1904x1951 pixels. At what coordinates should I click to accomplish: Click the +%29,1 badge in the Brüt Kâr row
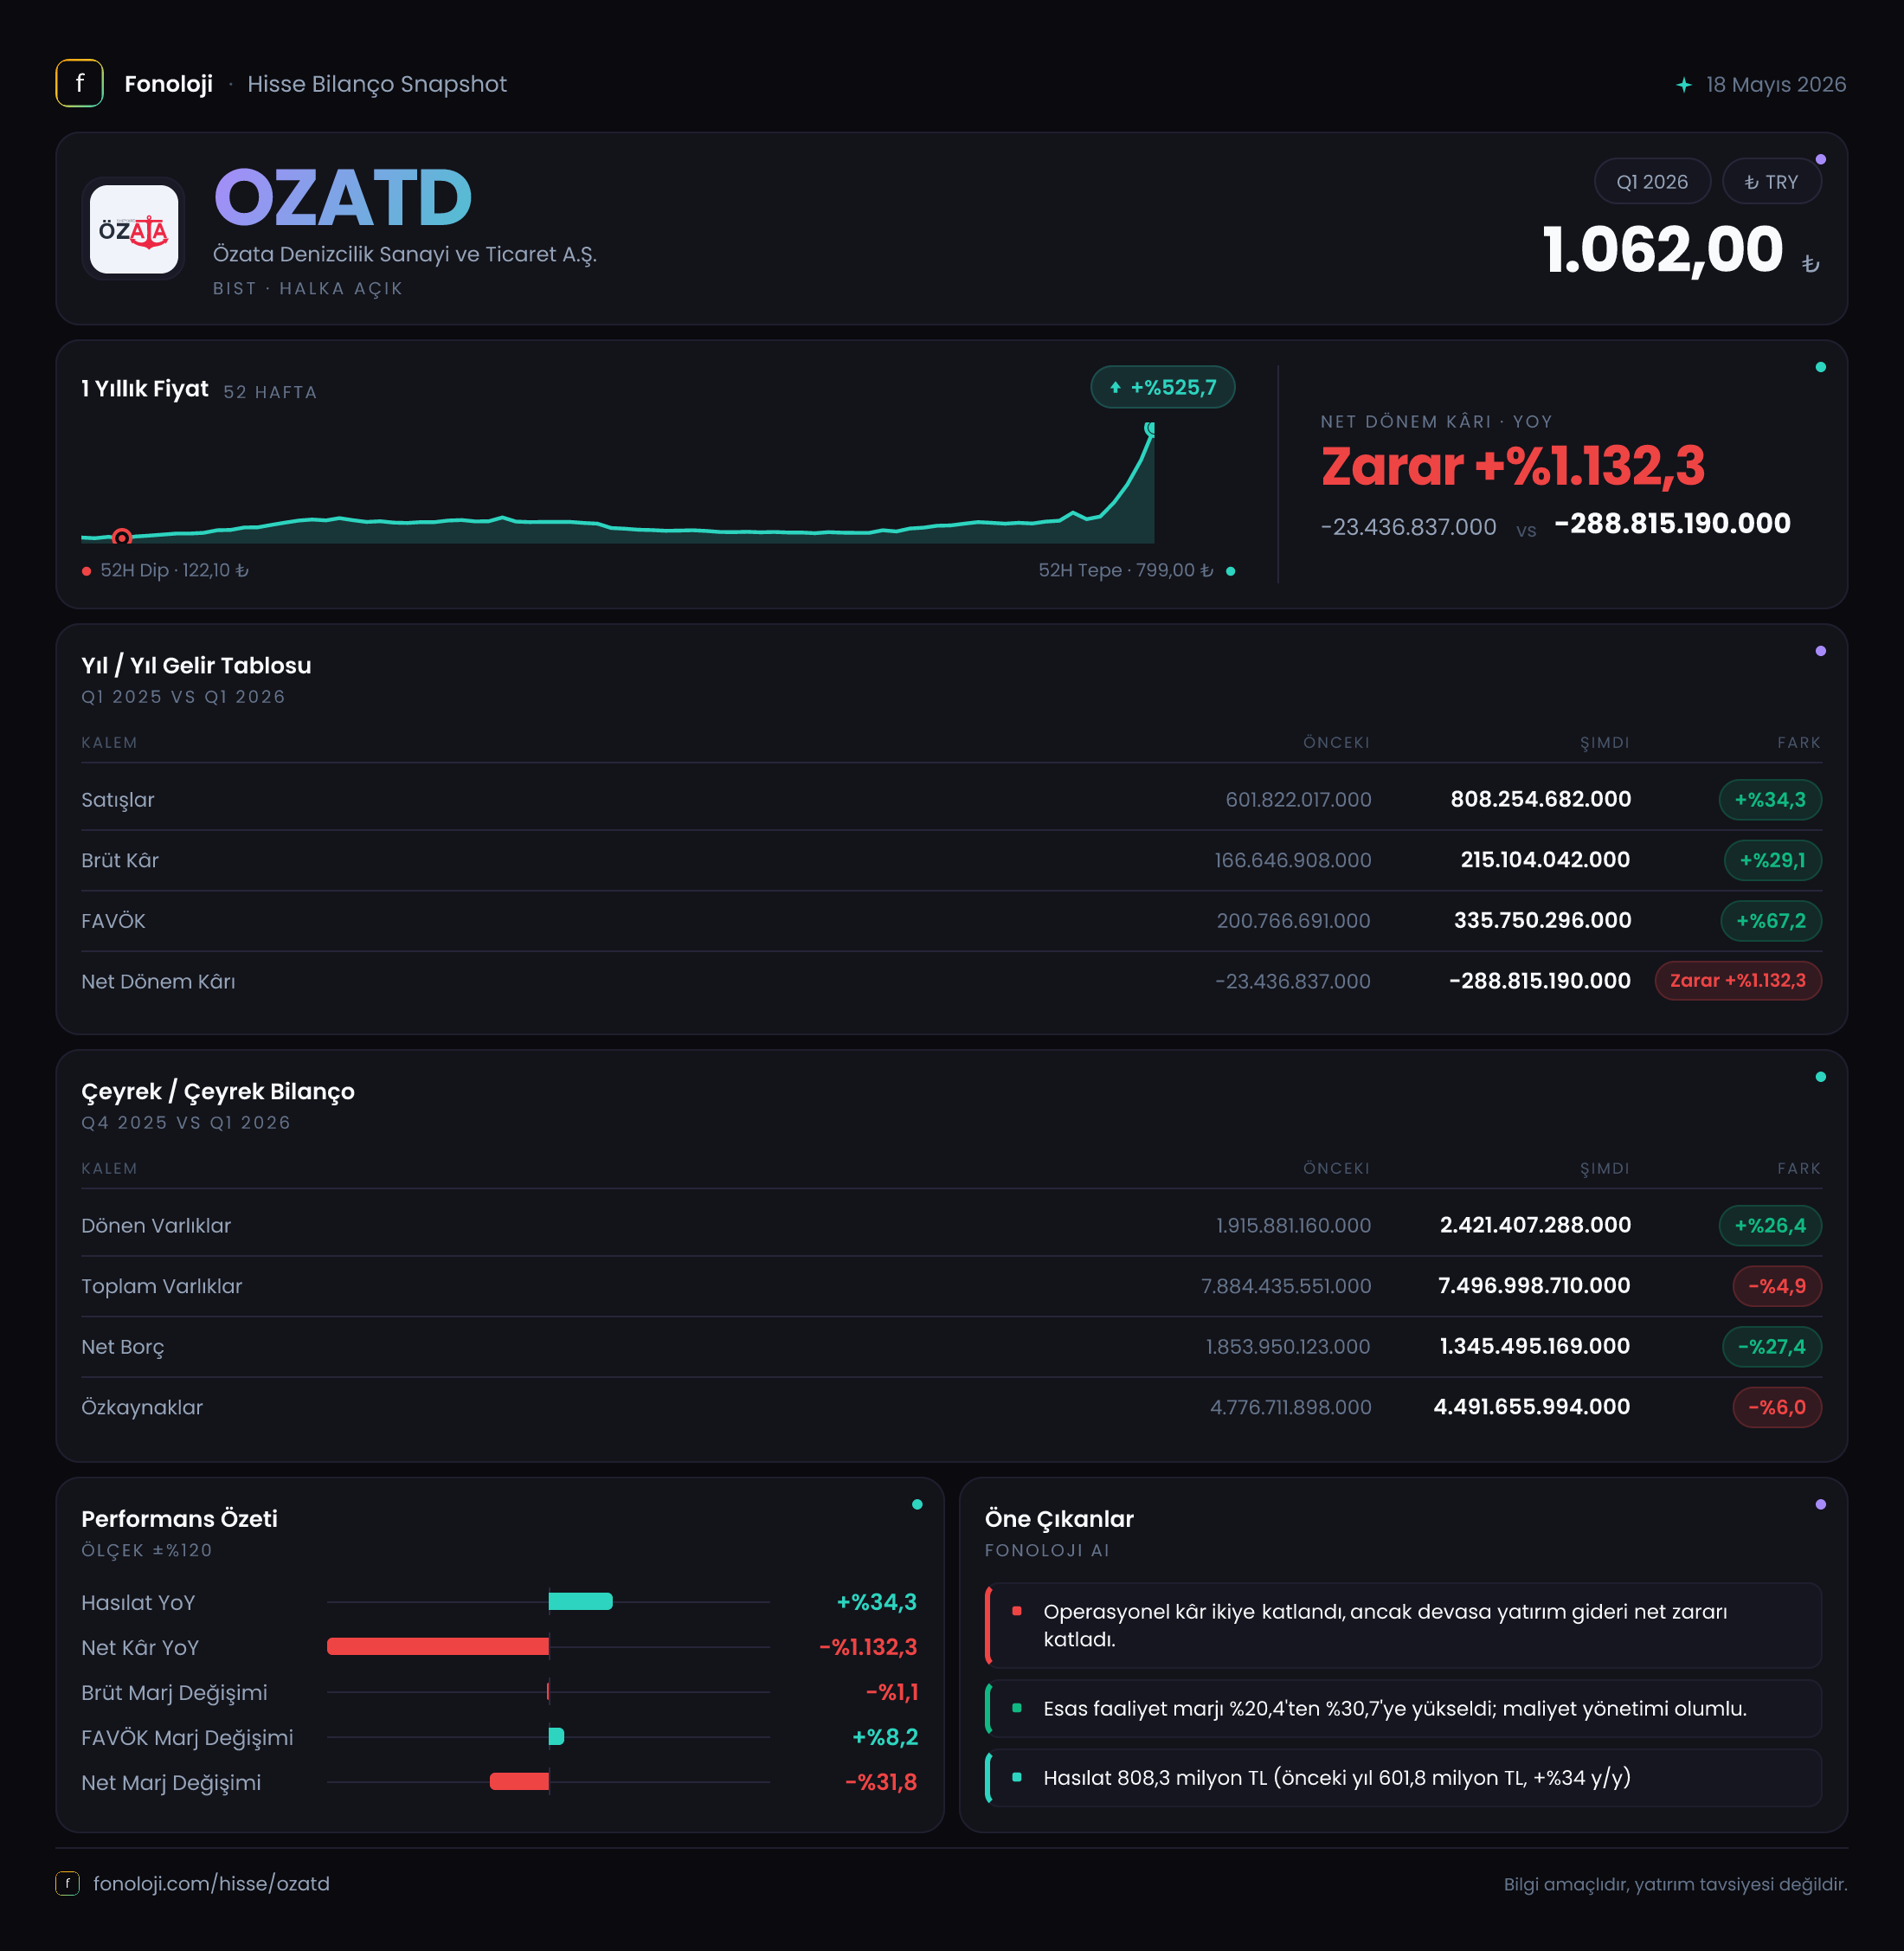[x=1772, y=860]
